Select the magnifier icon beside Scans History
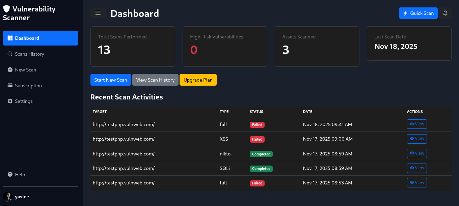The height and width of the screenshot is (206, 459). [x=10, y=54]
